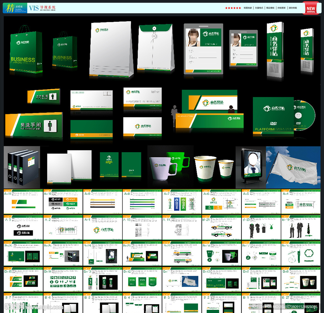The height and width of the screenshot is (313, 324).
Task: Click the male pictogram on the large restroom sign
Action: [x=49, y=125]
